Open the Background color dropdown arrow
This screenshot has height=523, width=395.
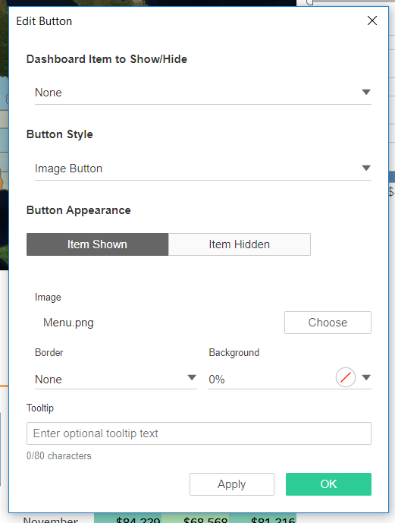pyautogui.click(x=366, y=377)
